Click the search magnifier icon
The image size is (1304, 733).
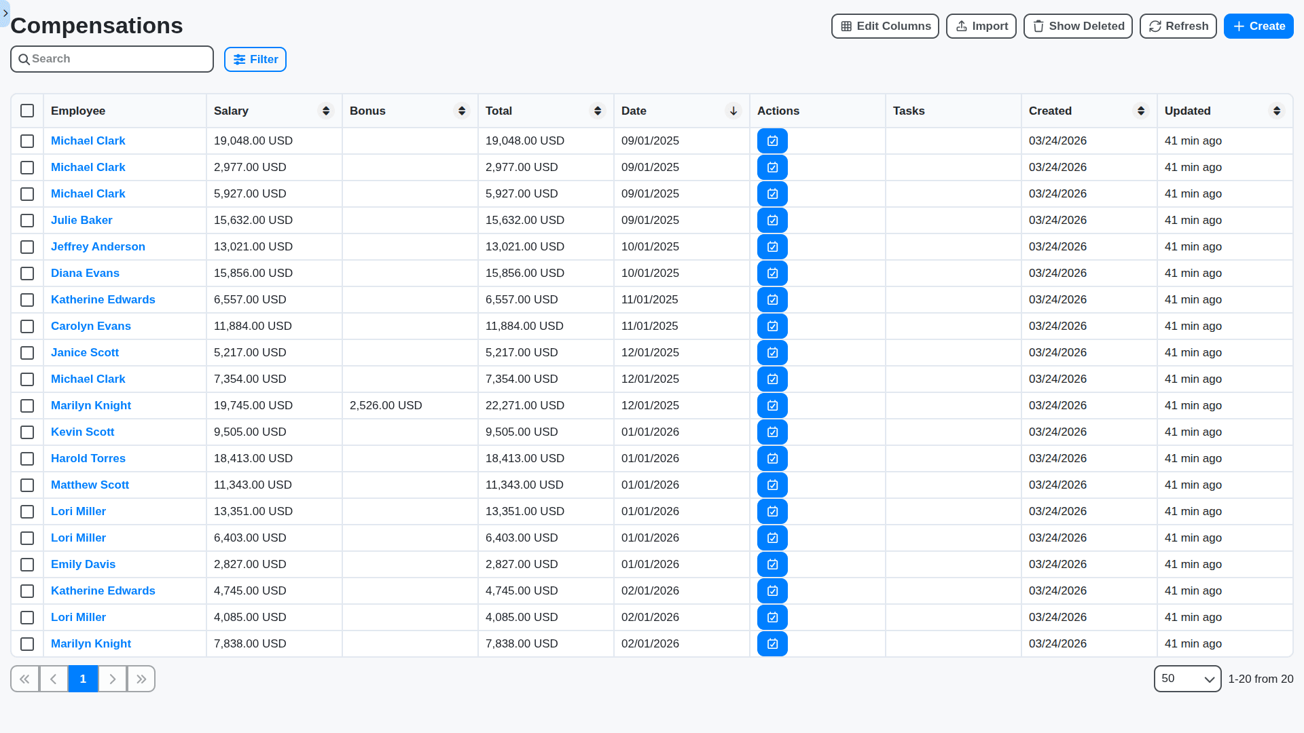tap(24, 59)
